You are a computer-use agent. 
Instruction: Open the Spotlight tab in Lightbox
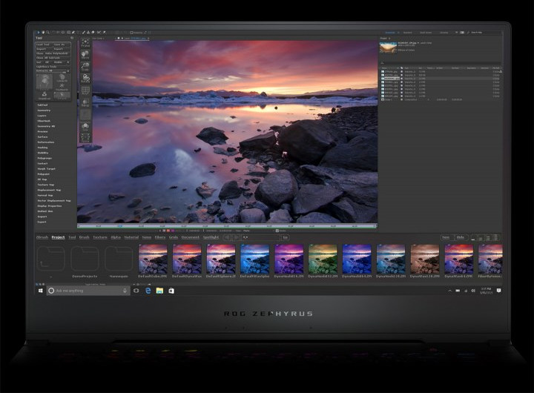click(211, 237)
